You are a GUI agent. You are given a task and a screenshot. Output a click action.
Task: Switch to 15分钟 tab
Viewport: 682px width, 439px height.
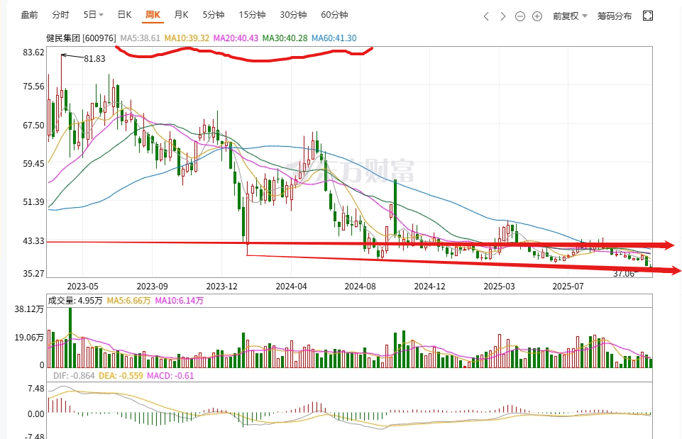[252, 15]
